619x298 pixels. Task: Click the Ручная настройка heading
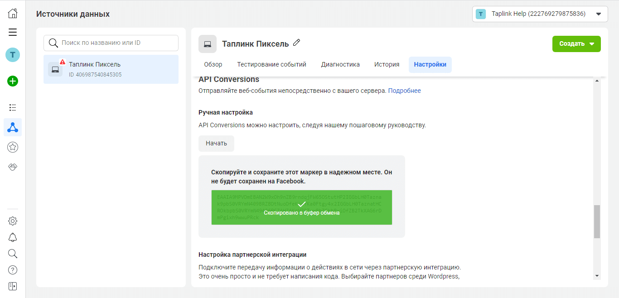pyautogui.click(x=226, y=112)
